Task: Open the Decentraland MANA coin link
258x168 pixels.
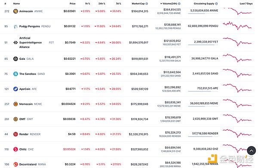Action: (x=32, y=164)
